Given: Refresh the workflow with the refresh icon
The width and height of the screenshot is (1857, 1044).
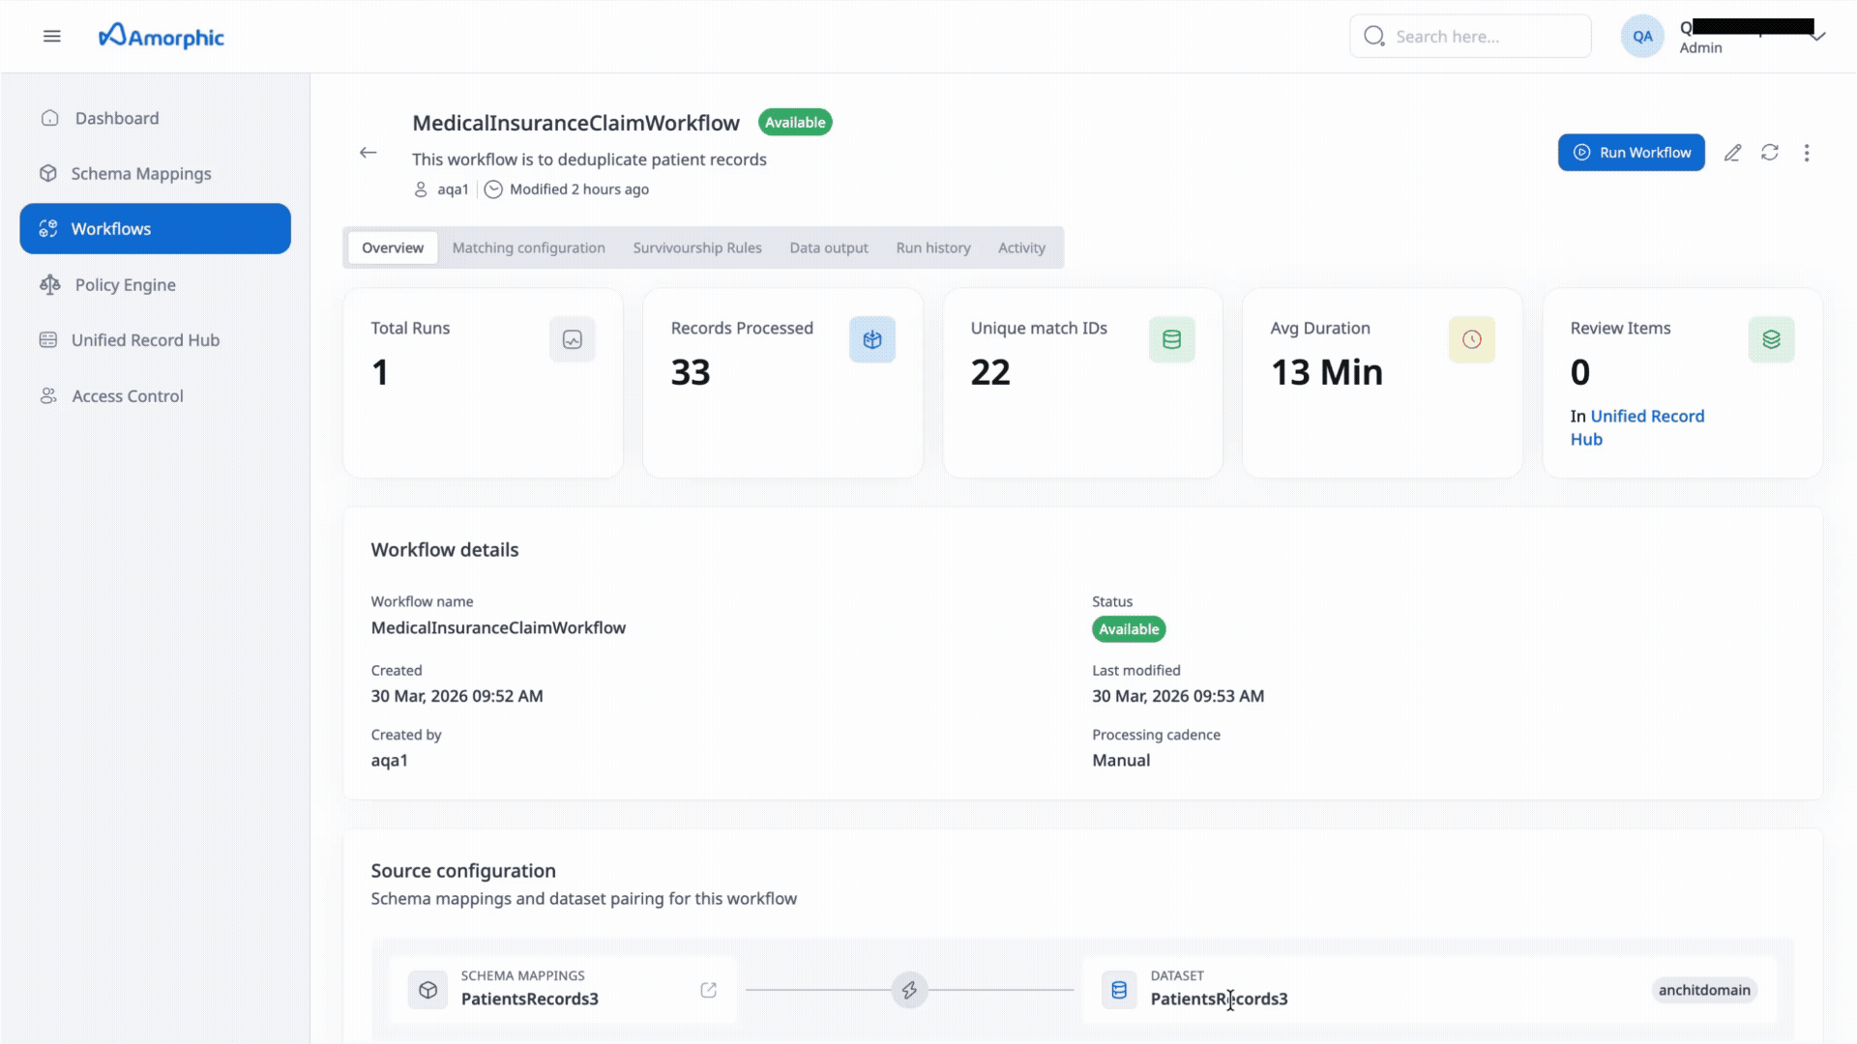Looking at the screenshot, I should [x=1770, y=153].
